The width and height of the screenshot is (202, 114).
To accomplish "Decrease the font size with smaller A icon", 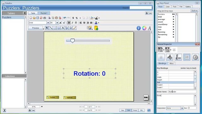I will coord(64,23).
